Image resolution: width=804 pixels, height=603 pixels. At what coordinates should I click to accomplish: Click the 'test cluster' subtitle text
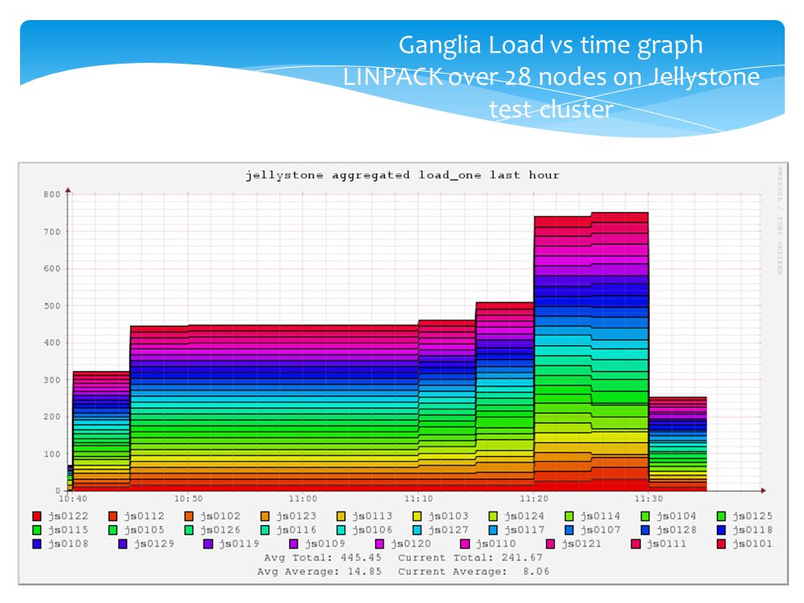click(551, 109)
